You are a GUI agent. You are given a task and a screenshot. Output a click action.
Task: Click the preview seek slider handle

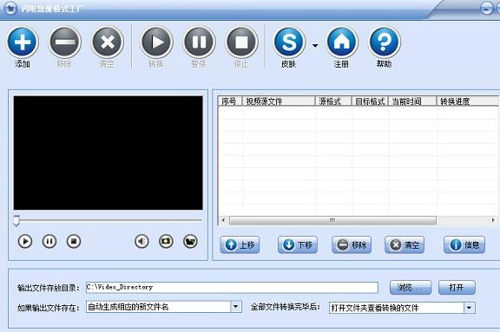(16, 220)
